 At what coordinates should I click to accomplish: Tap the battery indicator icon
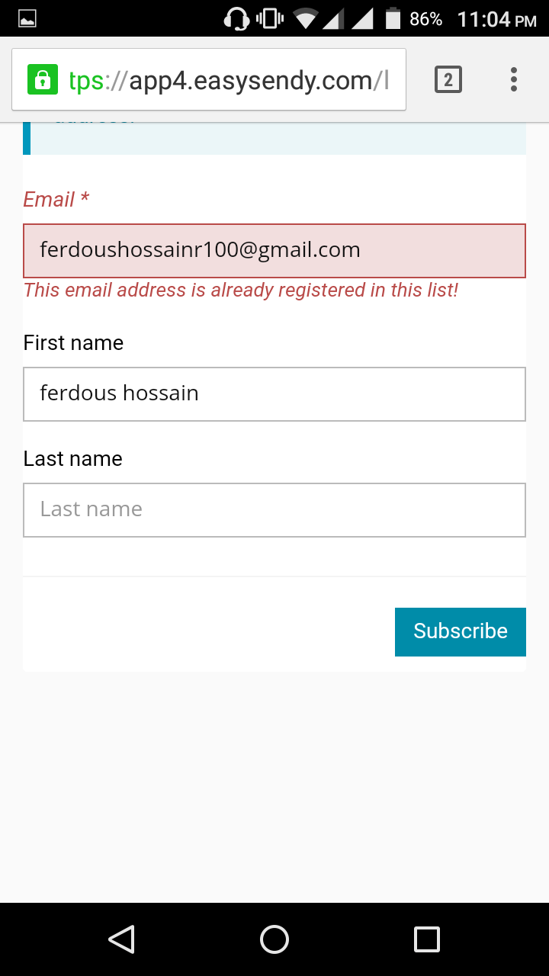pos(393,19)
